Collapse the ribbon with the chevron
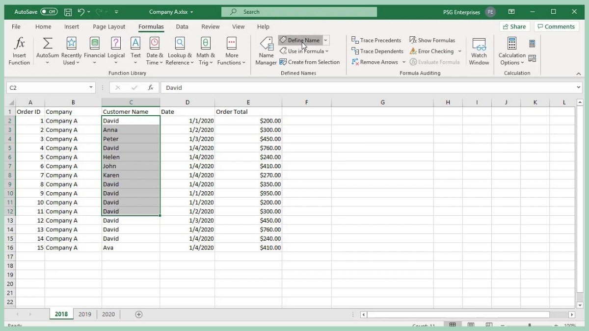The width and height of the screenshot is (589, 331). [x=578, y=74]
